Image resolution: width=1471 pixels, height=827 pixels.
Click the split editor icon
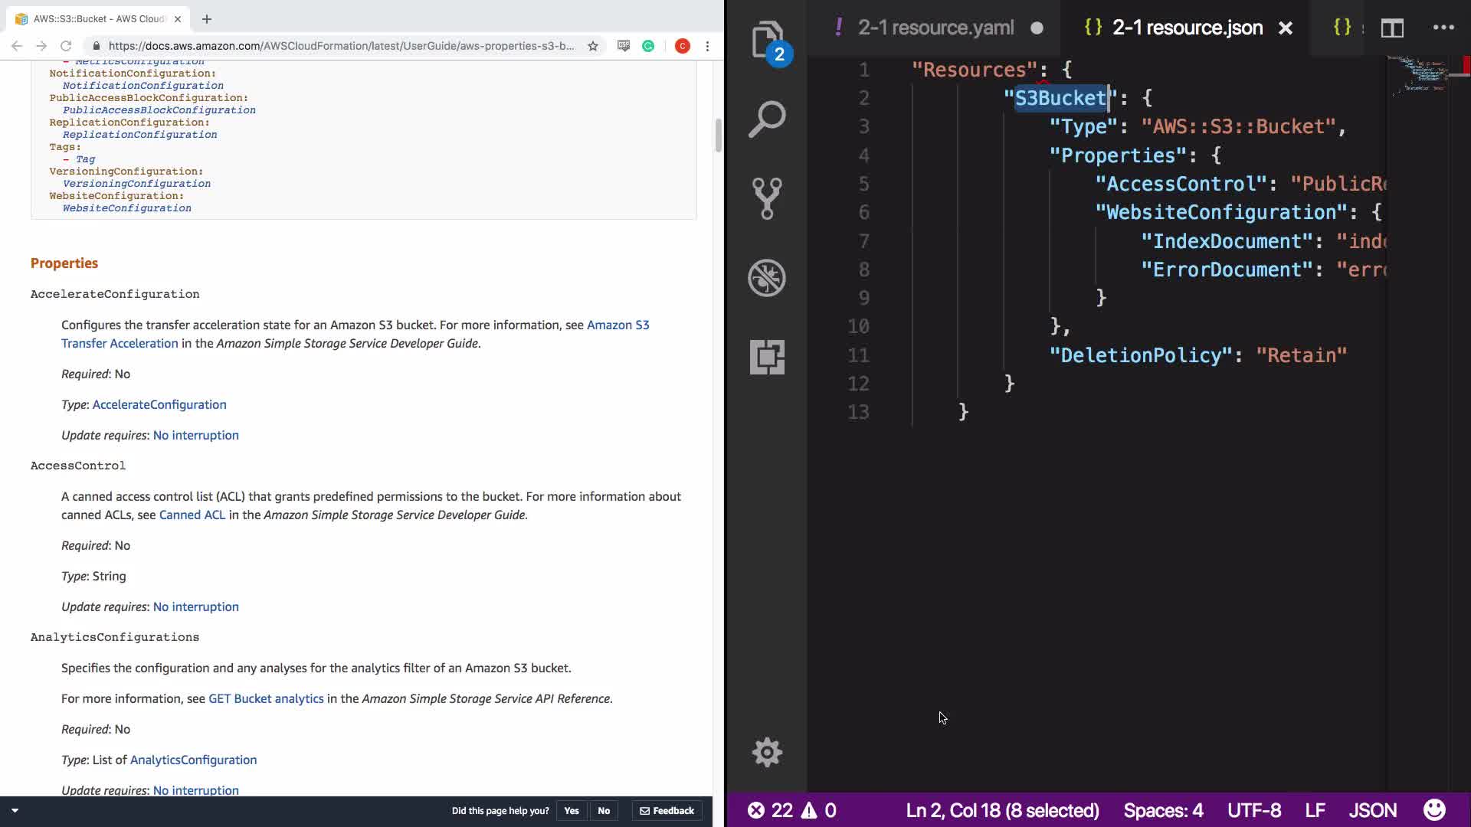point(1392,28)
